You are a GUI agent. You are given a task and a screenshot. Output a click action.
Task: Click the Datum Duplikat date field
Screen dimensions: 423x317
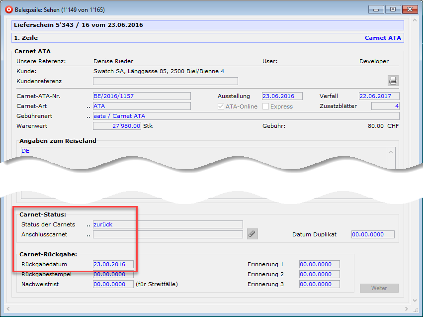click(372, 234)
